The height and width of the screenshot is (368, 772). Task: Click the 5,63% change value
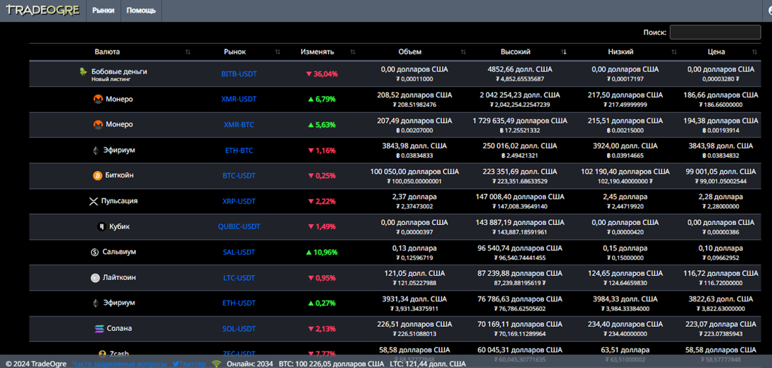tap(322, 124)
